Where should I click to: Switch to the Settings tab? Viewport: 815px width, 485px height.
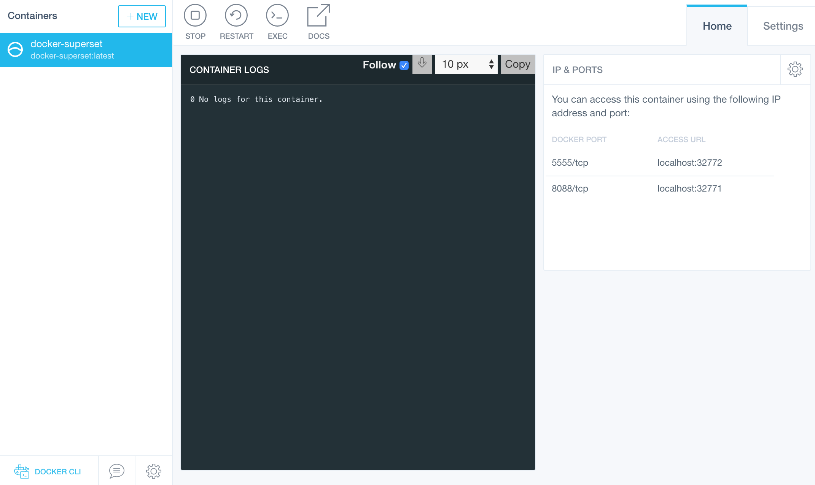(x=783, y=25)
